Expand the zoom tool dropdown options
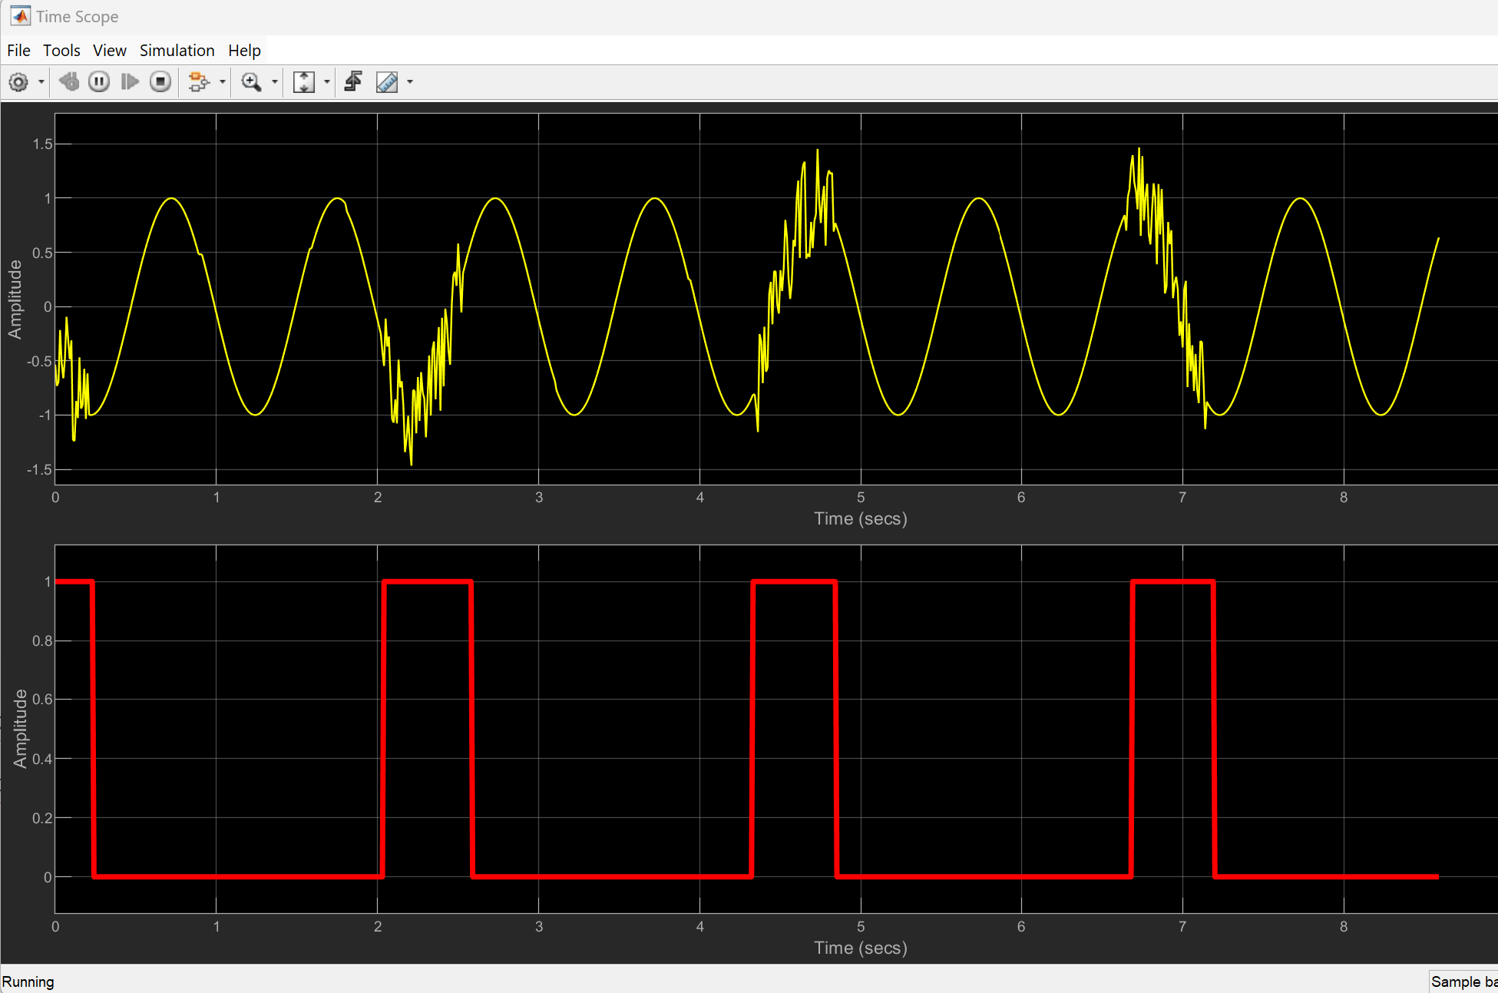 point(273,82)
